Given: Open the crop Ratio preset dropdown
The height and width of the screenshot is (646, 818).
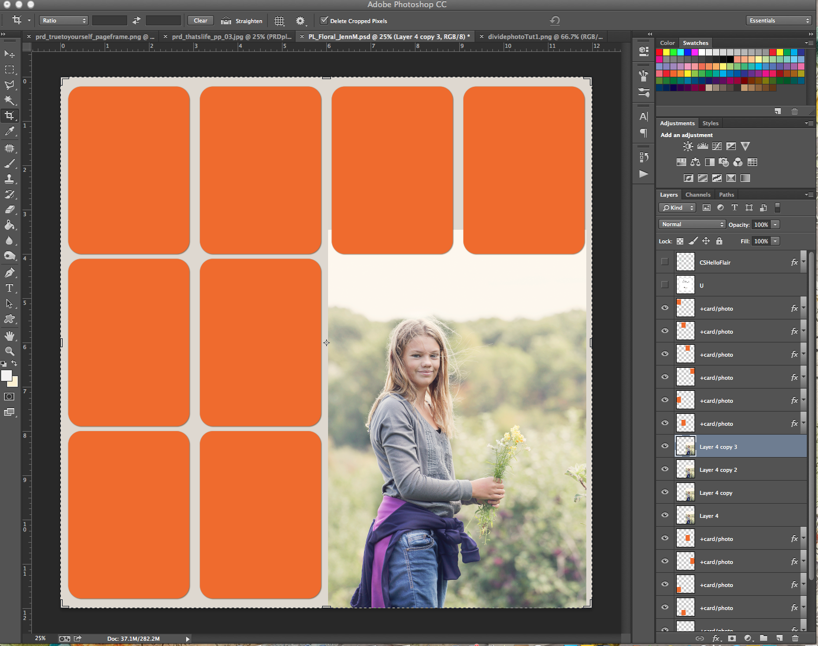Looking at the screenshot, I should click(x=64, y=21).
